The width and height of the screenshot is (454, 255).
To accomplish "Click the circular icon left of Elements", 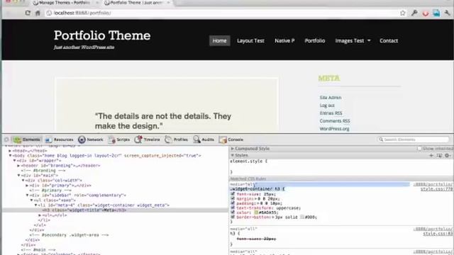I will pyautogui.click(x=6, y=140).
